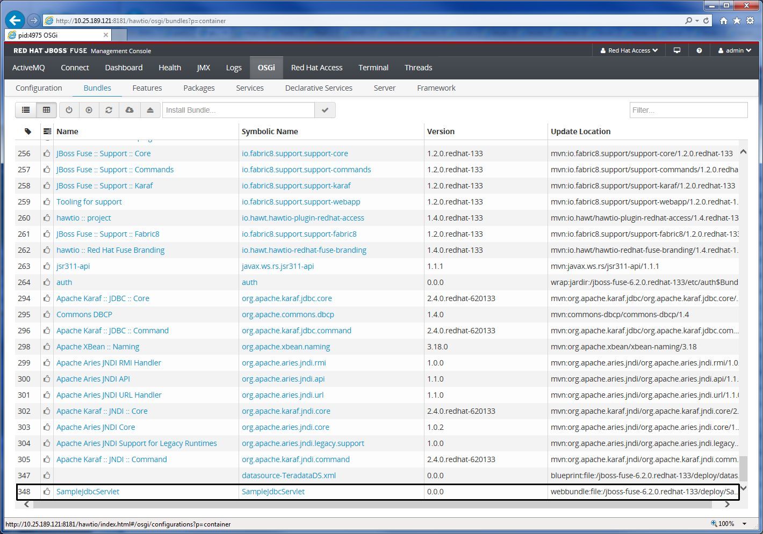
Task: Open the help question mark icon
Action: click(699, 50)
